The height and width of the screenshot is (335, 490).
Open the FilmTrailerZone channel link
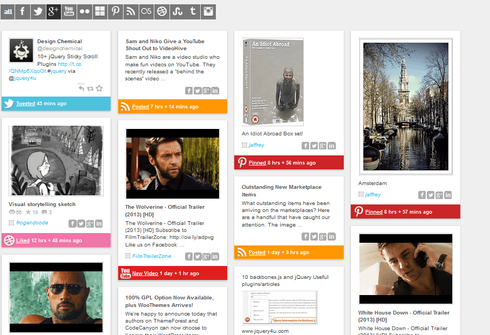152,256
